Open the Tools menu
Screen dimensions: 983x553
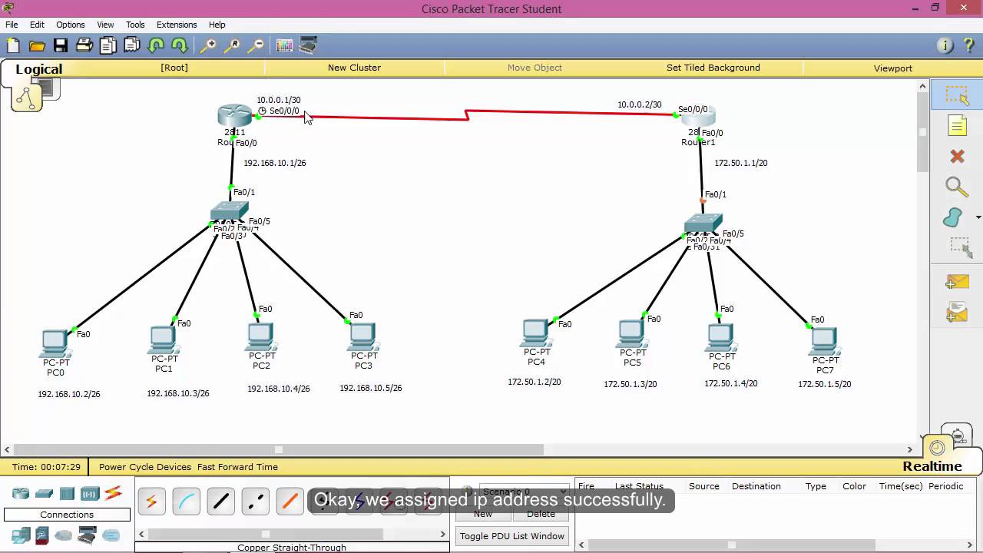click(135, 25)
